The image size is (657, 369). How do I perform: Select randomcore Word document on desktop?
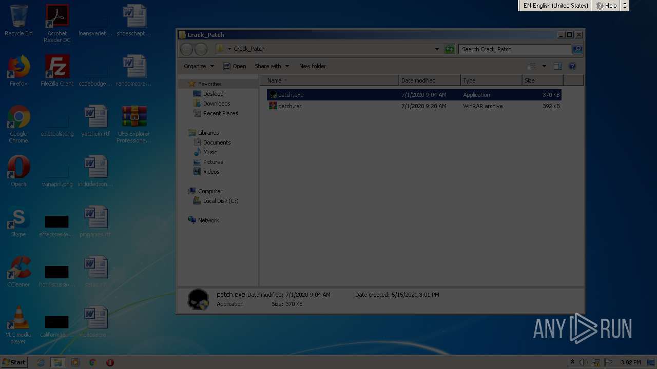coord(134,71)
